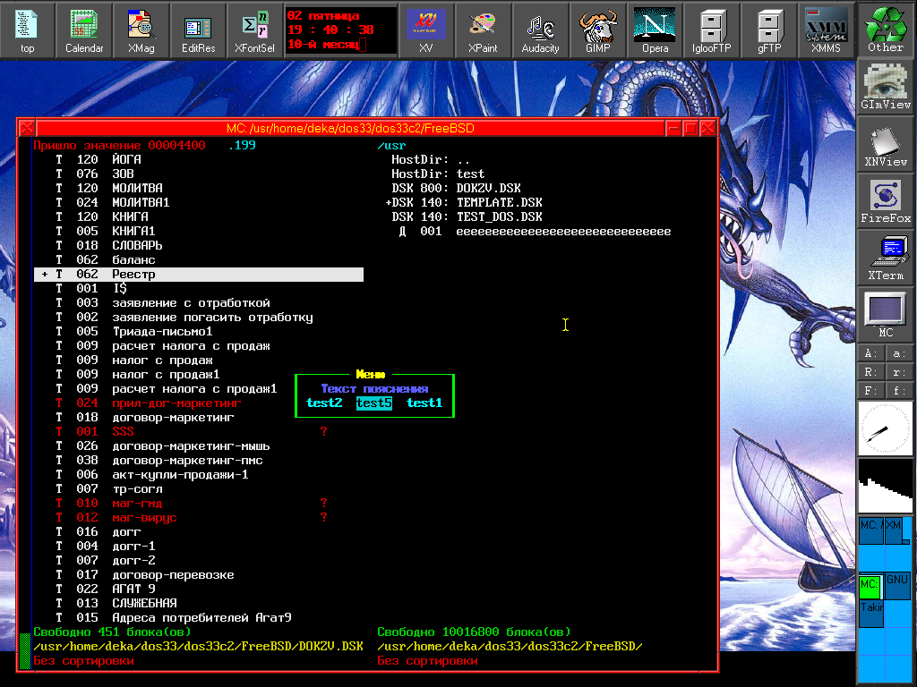Select the HostDir: test entry
Viewport: 917px width, 687px height.
point(437,174)
